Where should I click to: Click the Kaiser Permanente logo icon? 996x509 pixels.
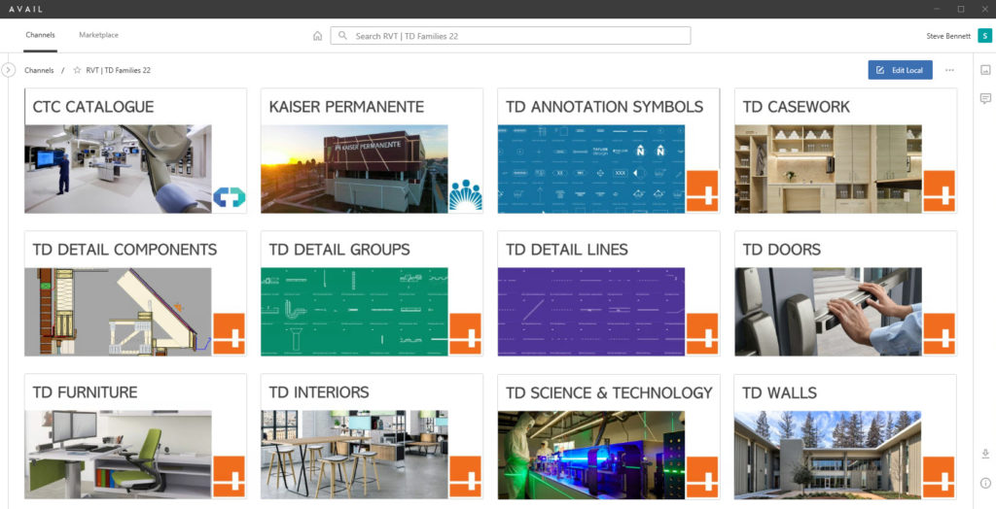click(466, 195)
